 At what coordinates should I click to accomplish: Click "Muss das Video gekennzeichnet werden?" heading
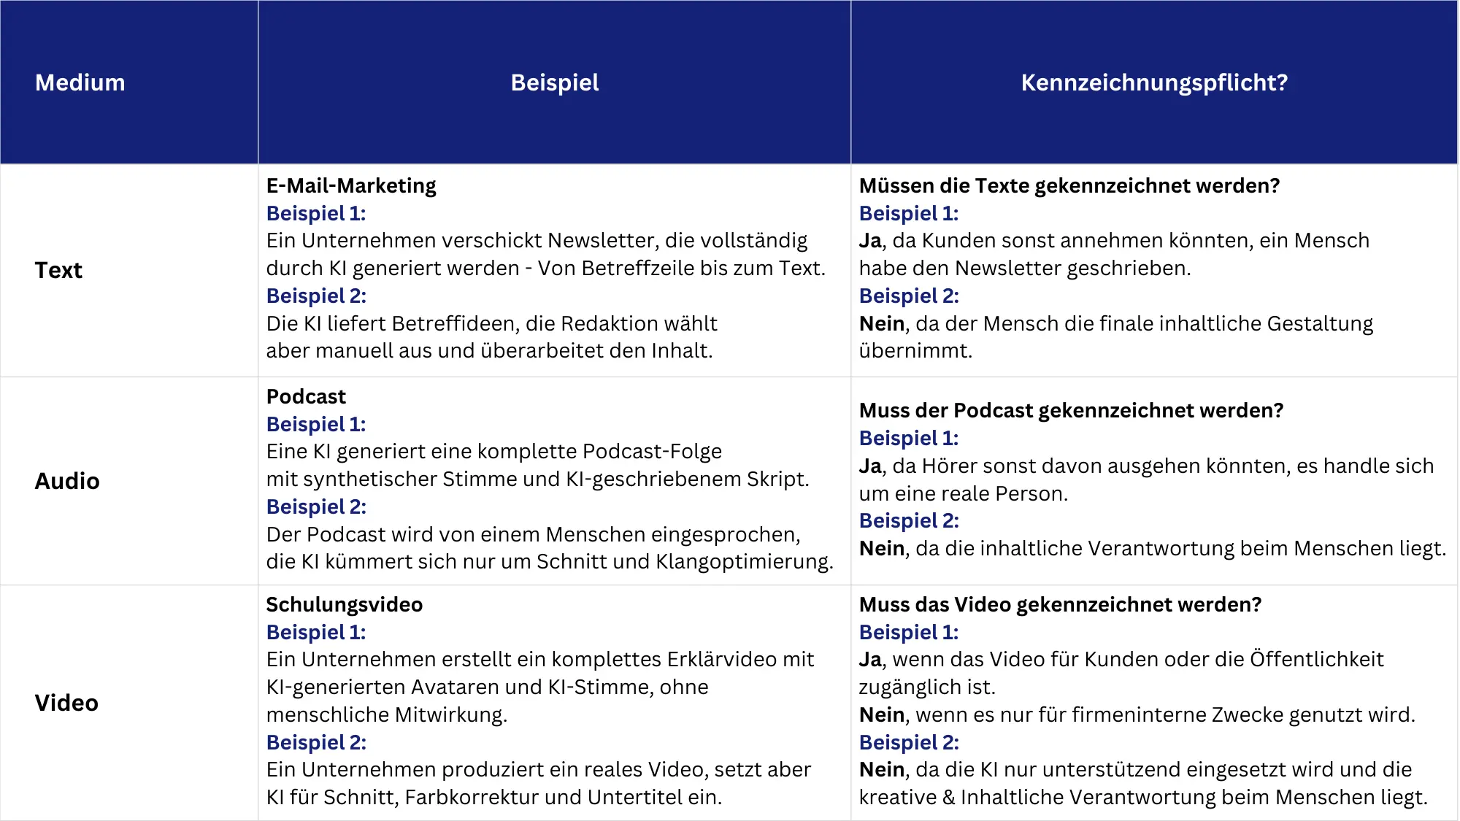click(1060, 604)
